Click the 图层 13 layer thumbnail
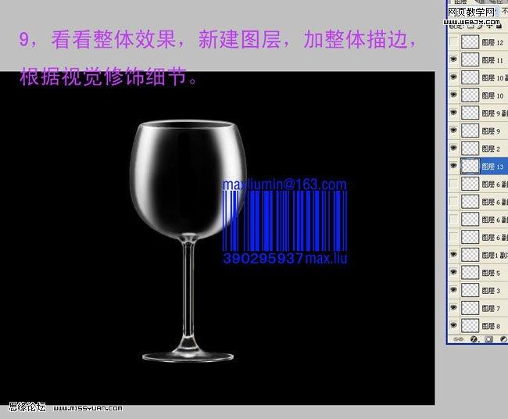Viewport: 508px width, 419px height. pos(470,167)
